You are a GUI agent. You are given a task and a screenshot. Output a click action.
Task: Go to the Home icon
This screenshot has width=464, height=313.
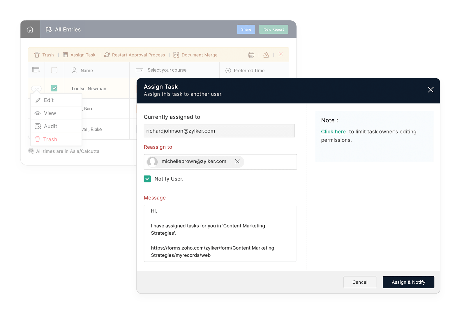coord(30,29)
